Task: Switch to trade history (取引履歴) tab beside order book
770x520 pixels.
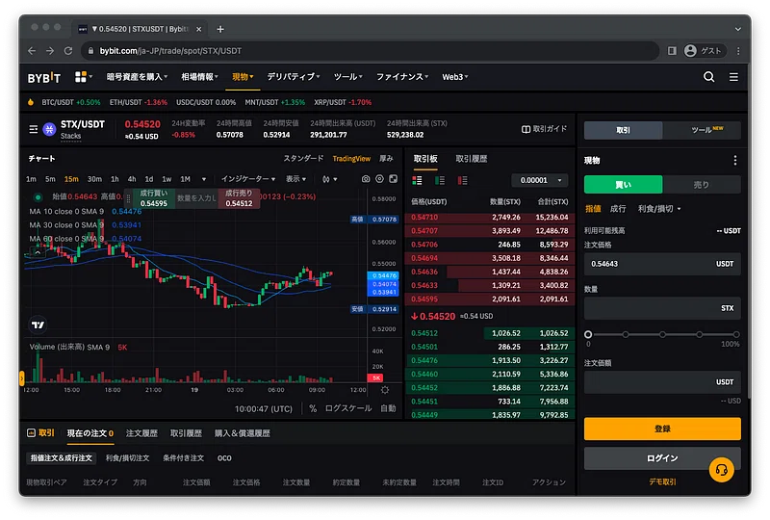Action: tap(472, 159)
